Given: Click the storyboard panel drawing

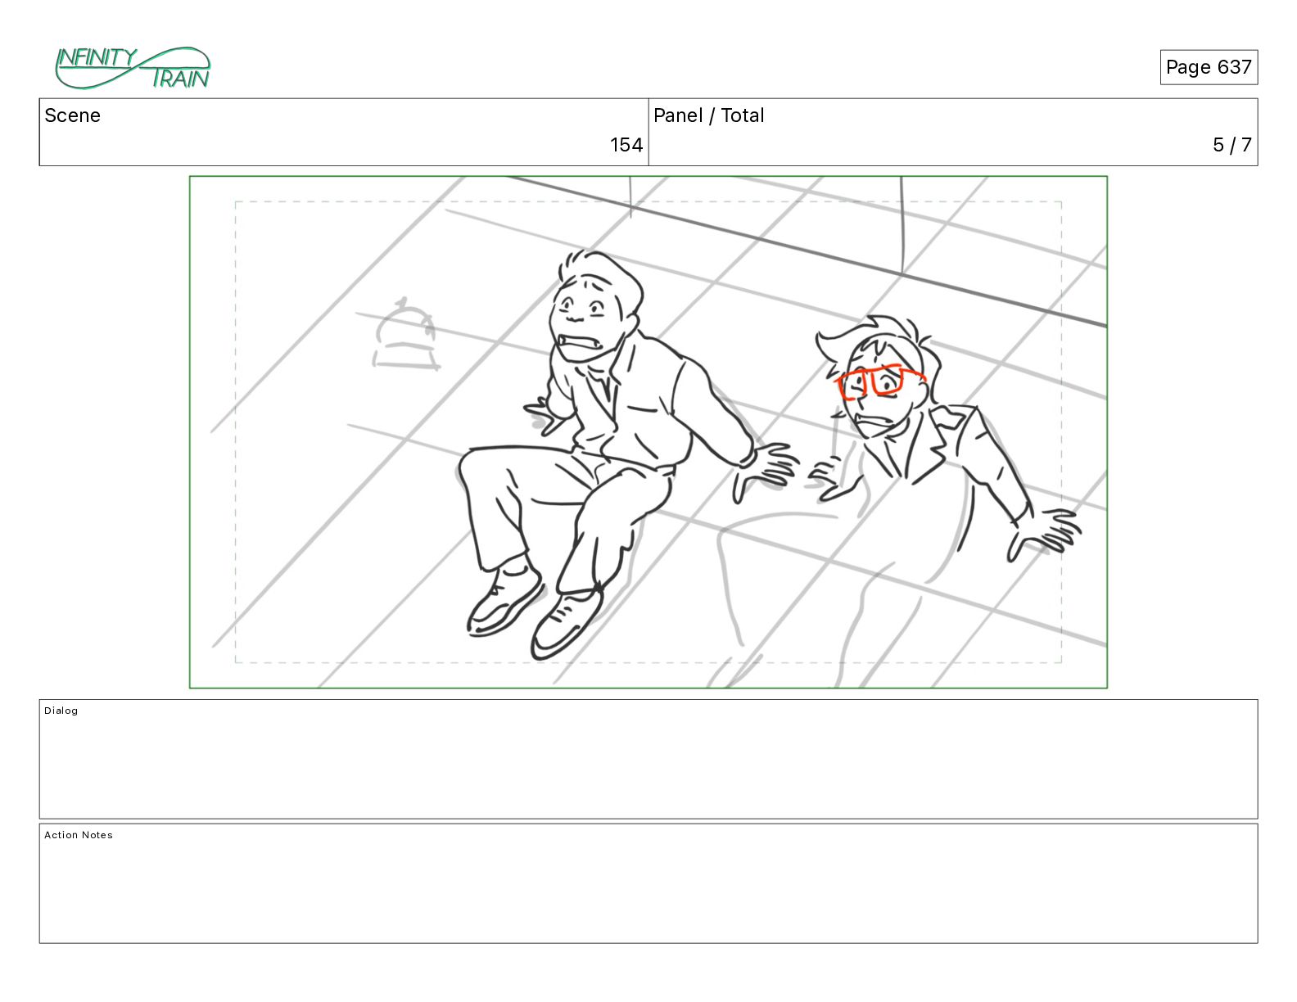Looking at the screenshot, I should coord(648,432).
